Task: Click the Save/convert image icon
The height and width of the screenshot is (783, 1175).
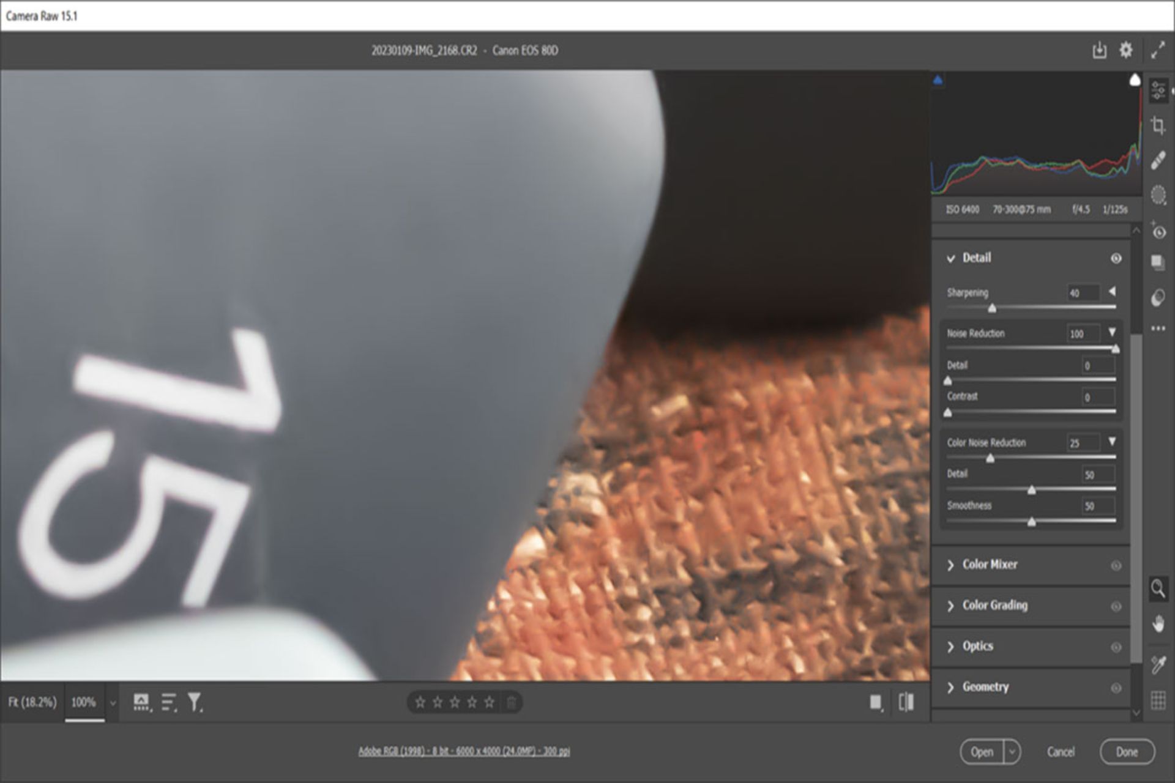Action: point(1099,50)
